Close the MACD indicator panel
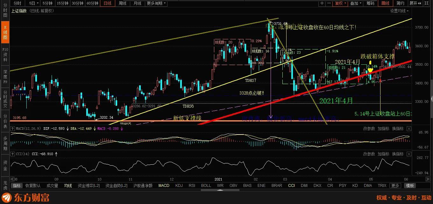 coord(409,128)
